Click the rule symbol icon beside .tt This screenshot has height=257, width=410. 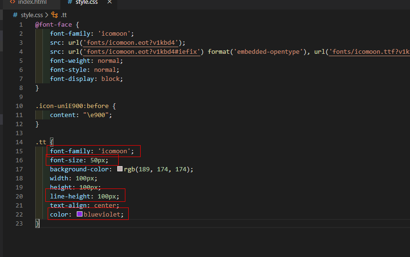(54, 15)
